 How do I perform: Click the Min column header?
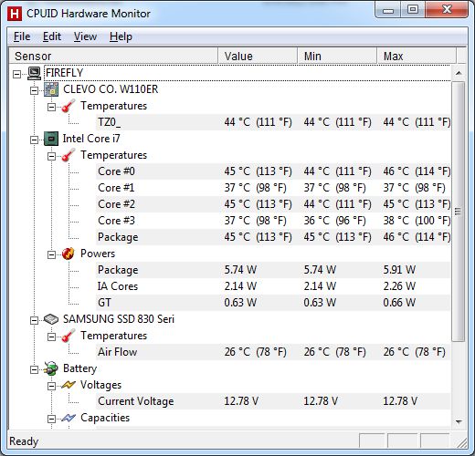coord(337,56)
